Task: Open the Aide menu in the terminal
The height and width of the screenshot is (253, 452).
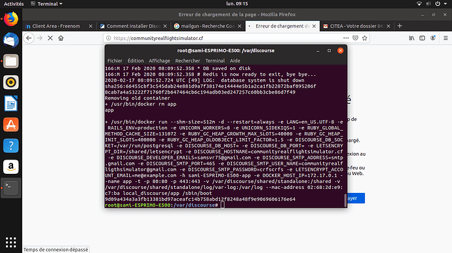Action: (x=235, y=61)
